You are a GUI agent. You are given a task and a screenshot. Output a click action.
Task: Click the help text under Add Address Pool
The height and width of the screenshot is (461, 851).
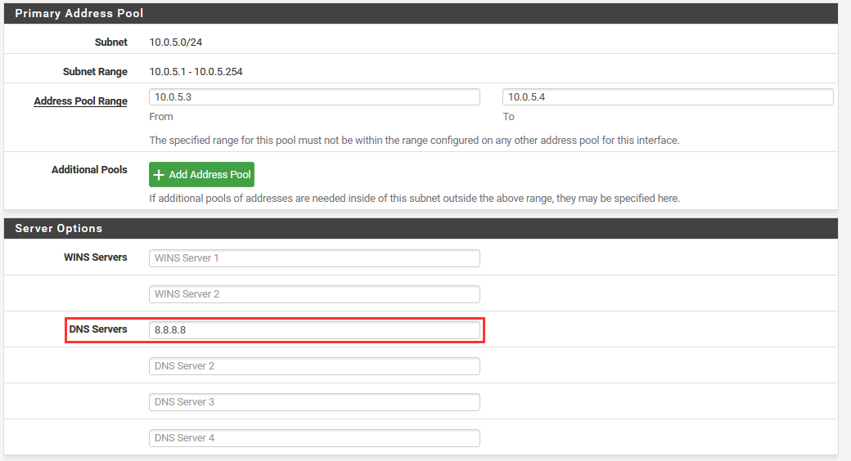[414, 199]
